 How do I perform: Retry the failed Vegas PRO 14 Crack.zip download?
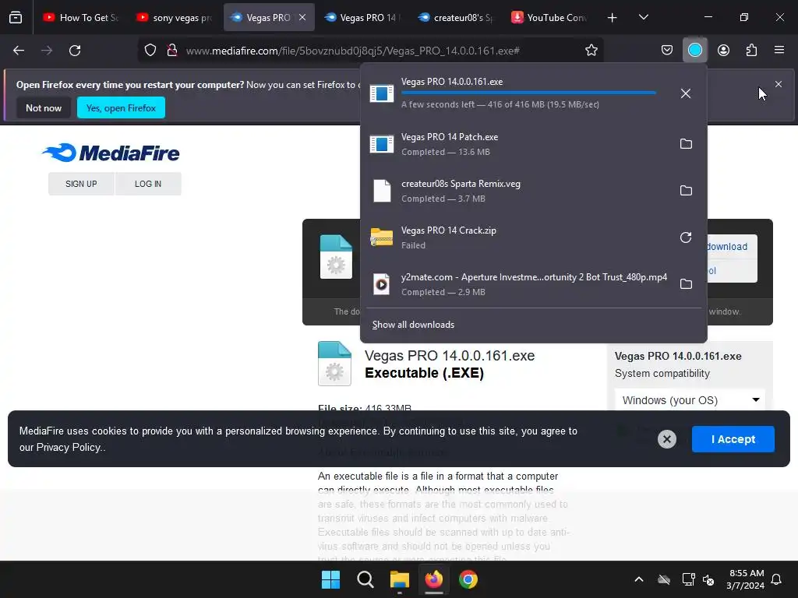tap(686, 237)
